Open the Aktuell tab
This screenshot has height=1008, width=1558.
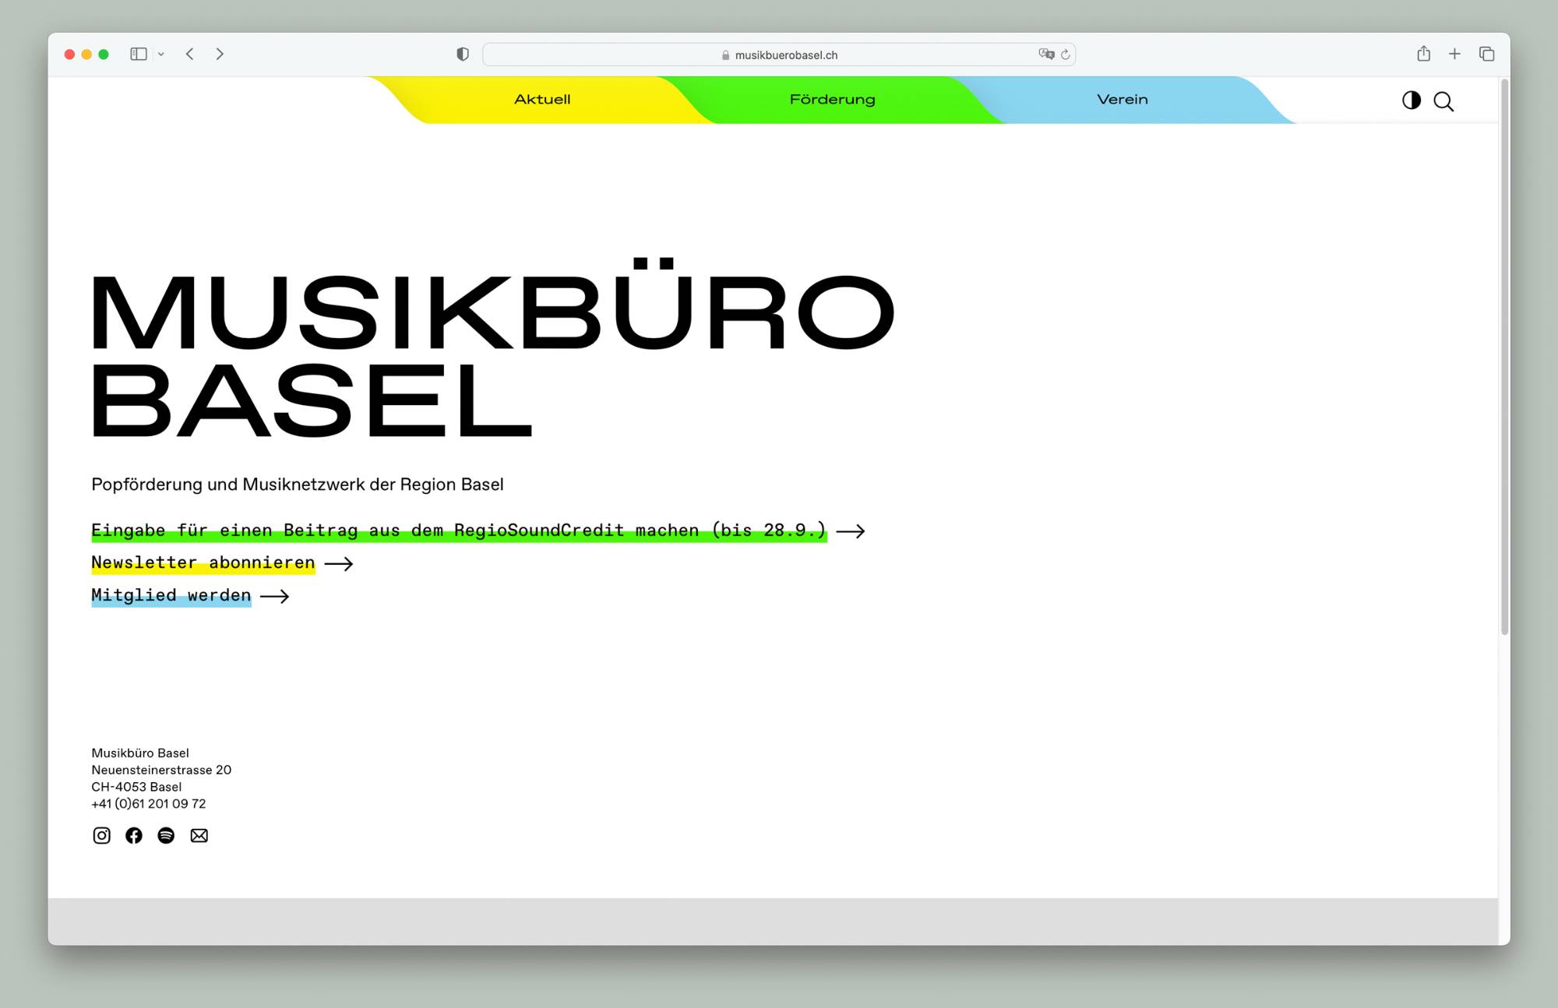(542, 99)
